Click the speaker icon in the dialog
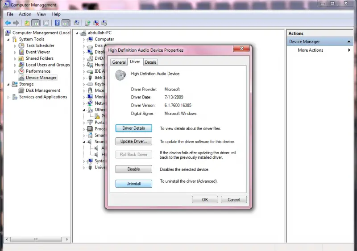Screen dimensions: 357x251 pos(120,75)
